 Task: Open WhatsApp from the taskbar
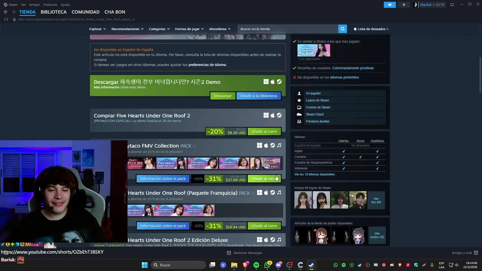click(267, 265)
